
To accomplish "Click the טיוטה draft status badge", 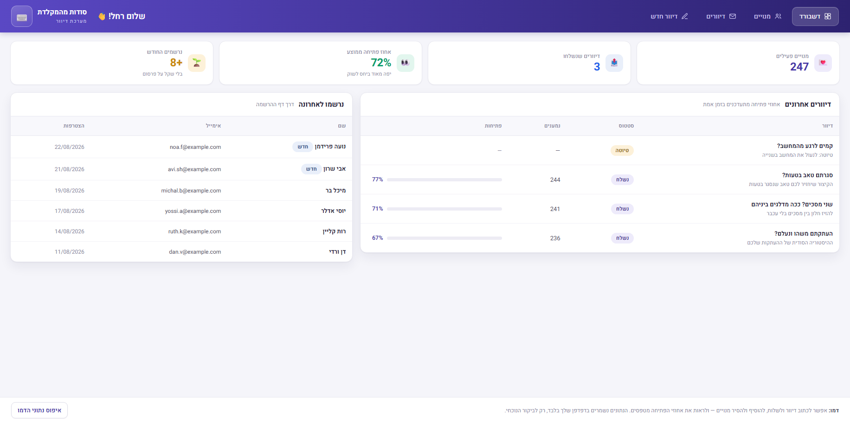I will [622, 150].
